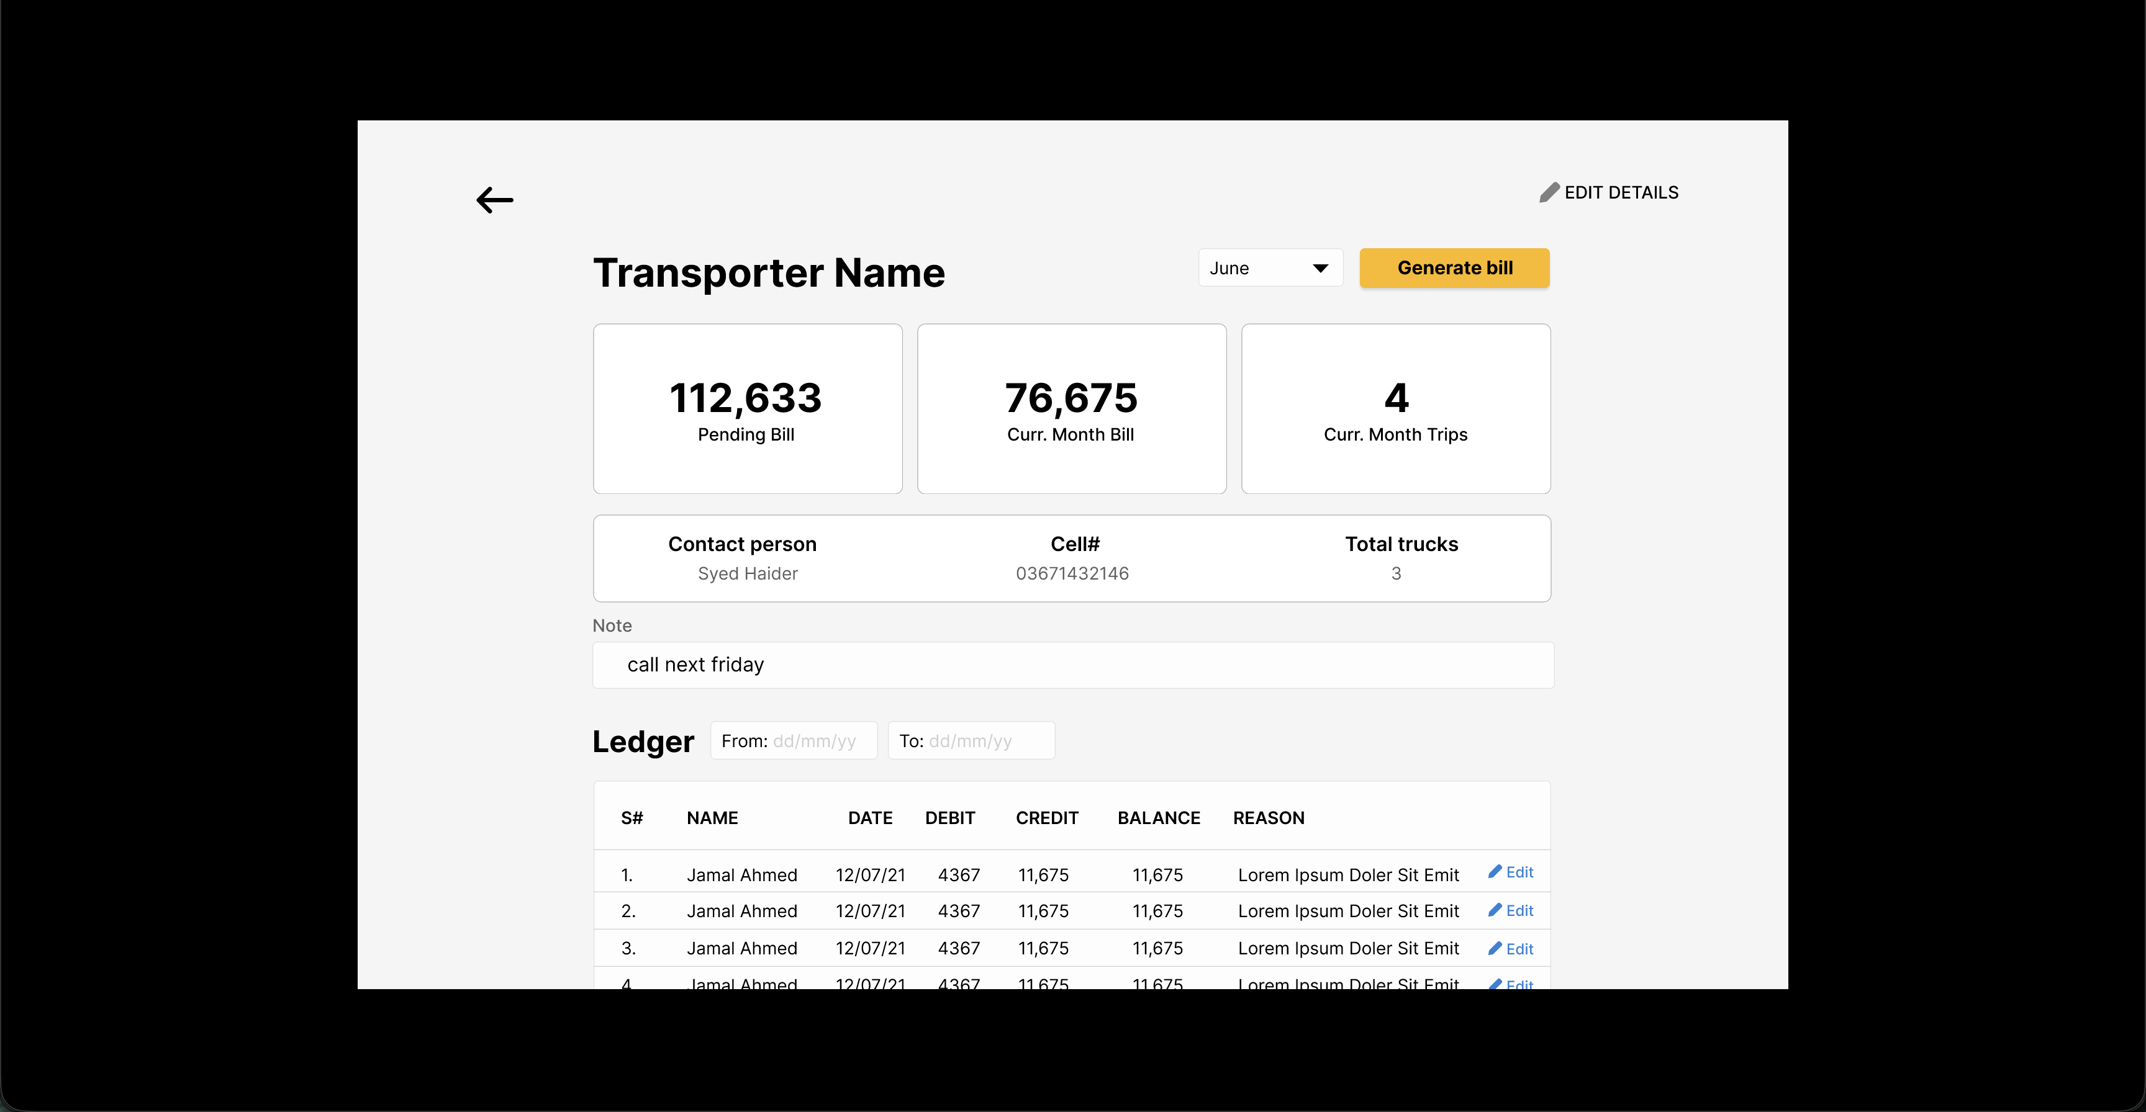Click cell number 03671432146
The width and height of the screenshot is (2146, 1112).
click(x=1072, y=573)
